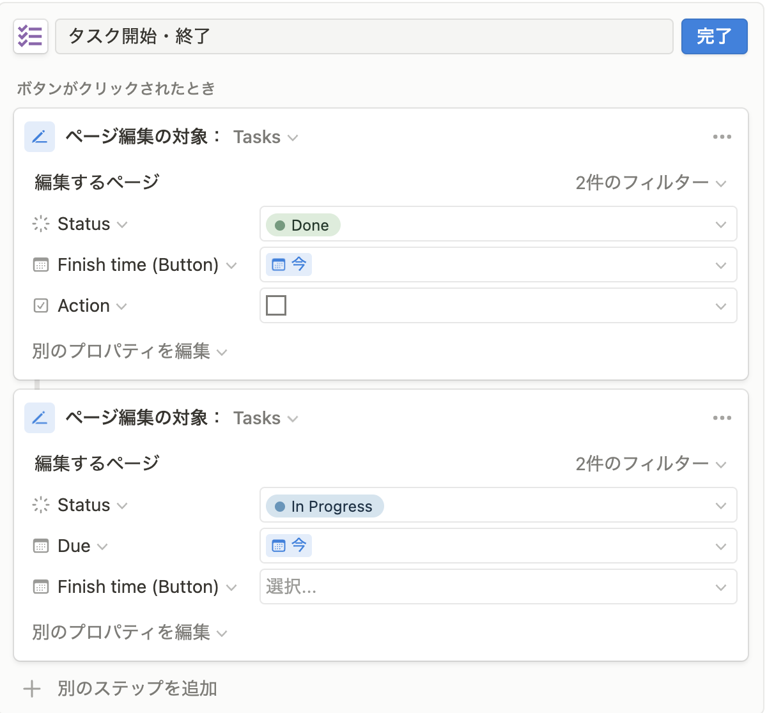Screen dimensions: 767x713
Task: Open the Done status value dropdown
Action: coord(720,224)
